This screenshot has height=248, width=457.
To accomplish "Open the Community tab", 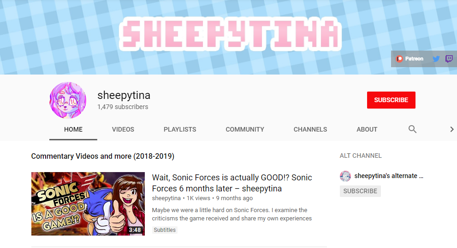I will coord(245,129).
